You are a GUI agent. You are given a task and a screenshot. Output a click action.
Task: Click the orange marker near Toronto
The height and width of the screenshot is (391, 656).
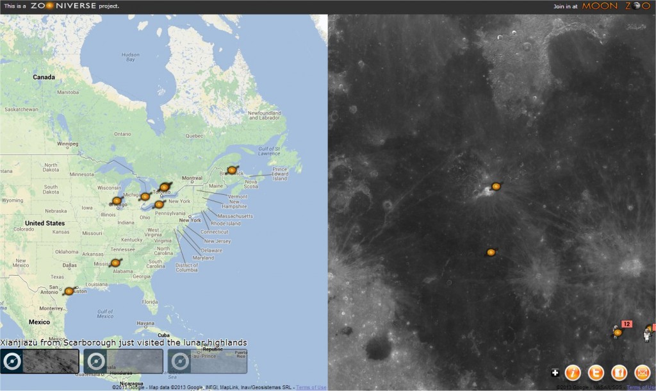[x=165, y=187]
